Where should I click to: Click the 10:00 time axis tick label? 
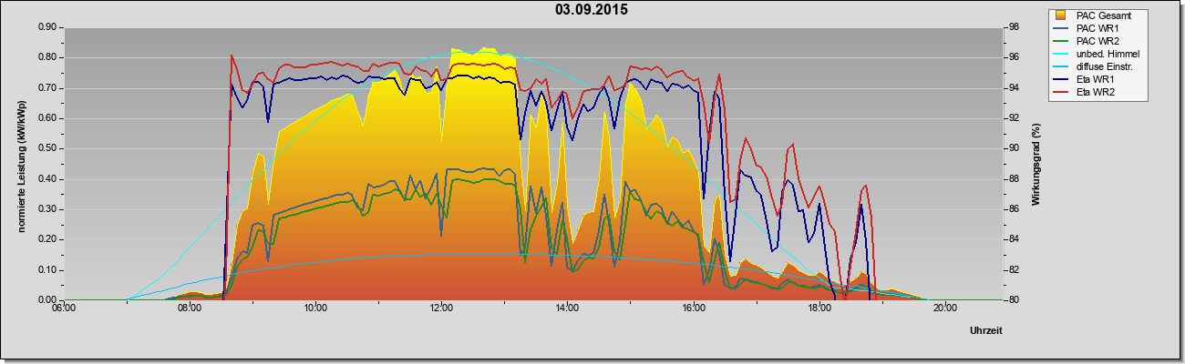pyautogui.click(x=315, y=308)
